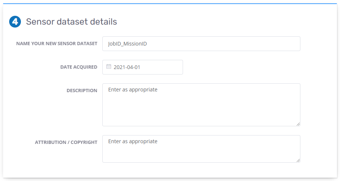The width and height of the screenshot is (340, 181).
Task: Click the Description box resize handle
Action: coord(298,124)
